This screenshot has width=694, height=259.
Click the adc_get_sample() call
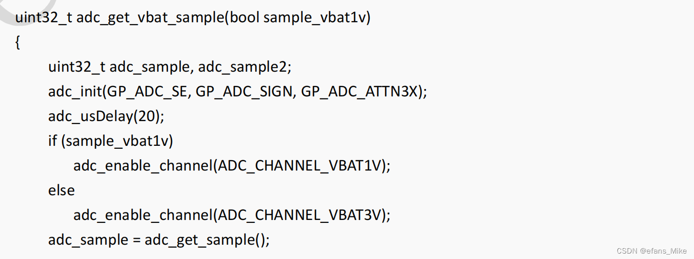pos(206,240)
